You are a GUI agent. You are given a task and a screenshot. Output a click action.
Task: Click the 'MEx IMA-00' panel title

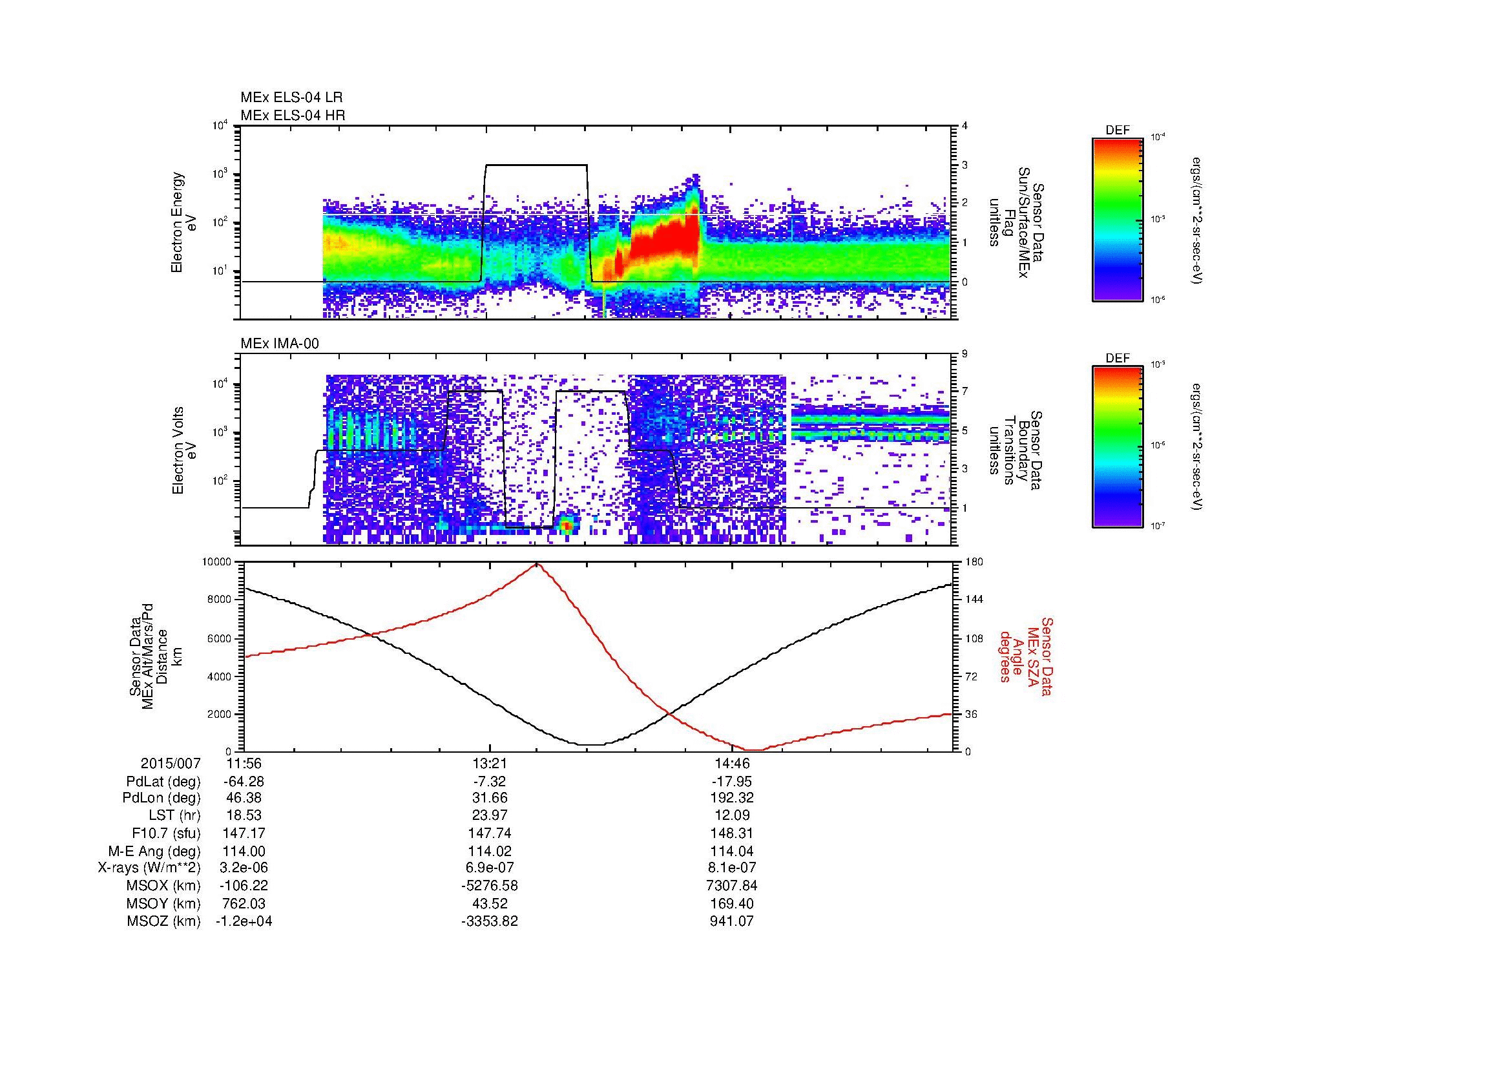[x=280, y=344]
